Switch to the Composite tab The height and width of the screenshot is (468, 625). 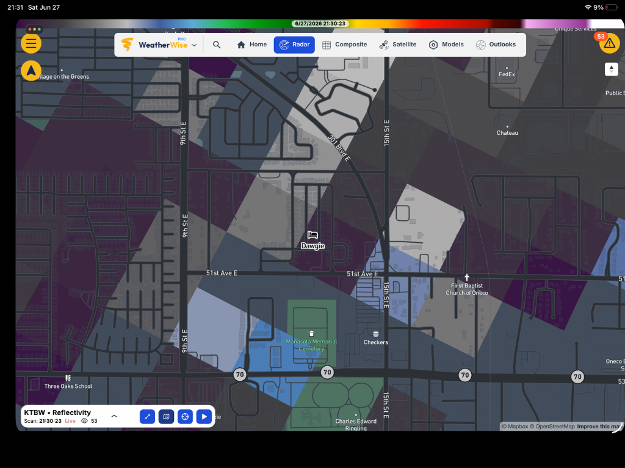345,45
